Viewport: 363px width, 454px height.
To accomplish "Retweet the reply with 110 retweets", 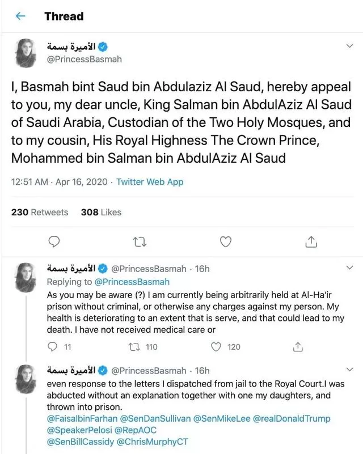I will 134,346.
